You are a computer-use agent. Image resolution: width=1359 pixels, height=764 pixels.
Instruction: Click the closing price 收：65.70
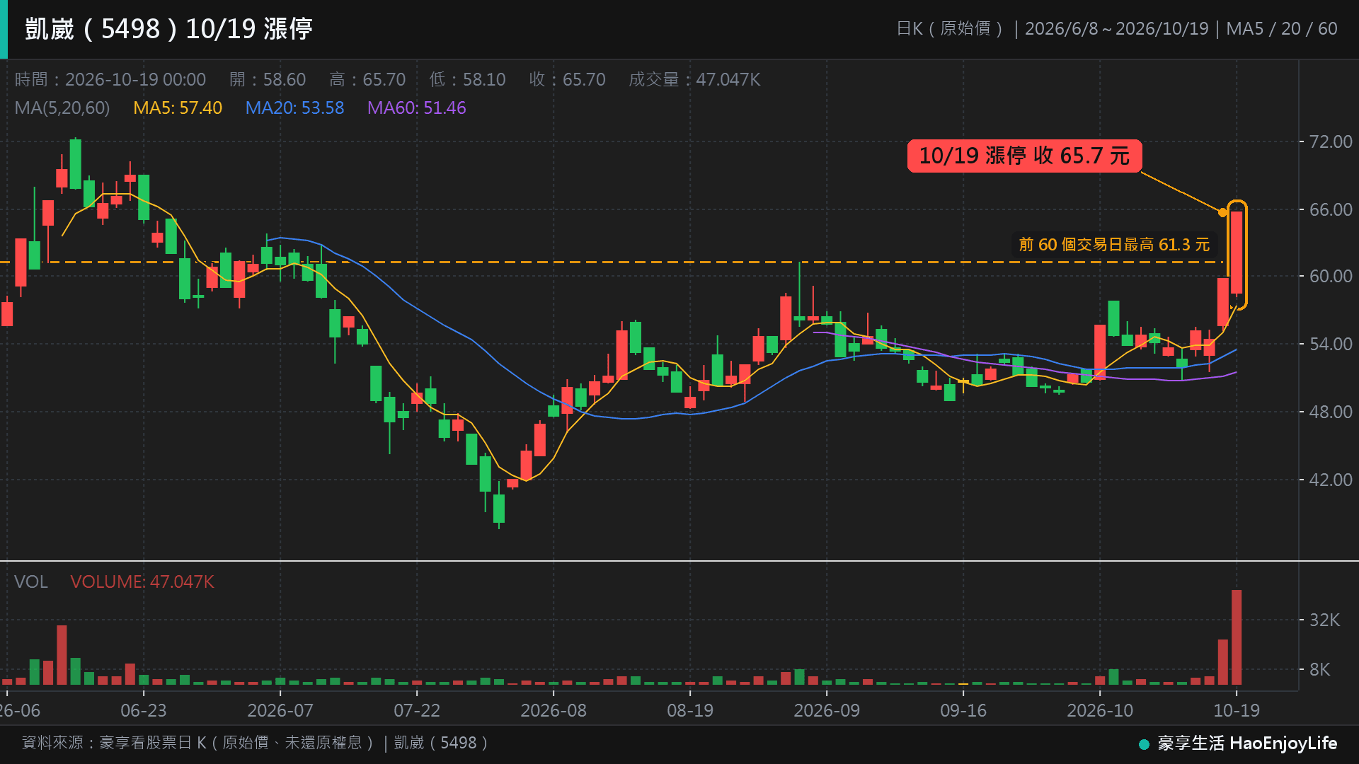point(567,79)
